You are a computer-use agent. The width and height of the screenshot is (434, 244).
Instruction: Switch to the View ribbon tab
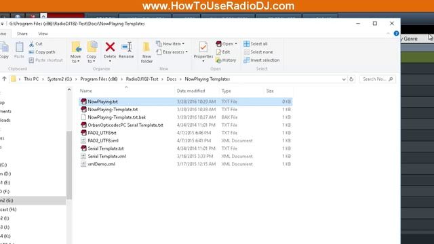pos(43,34)
